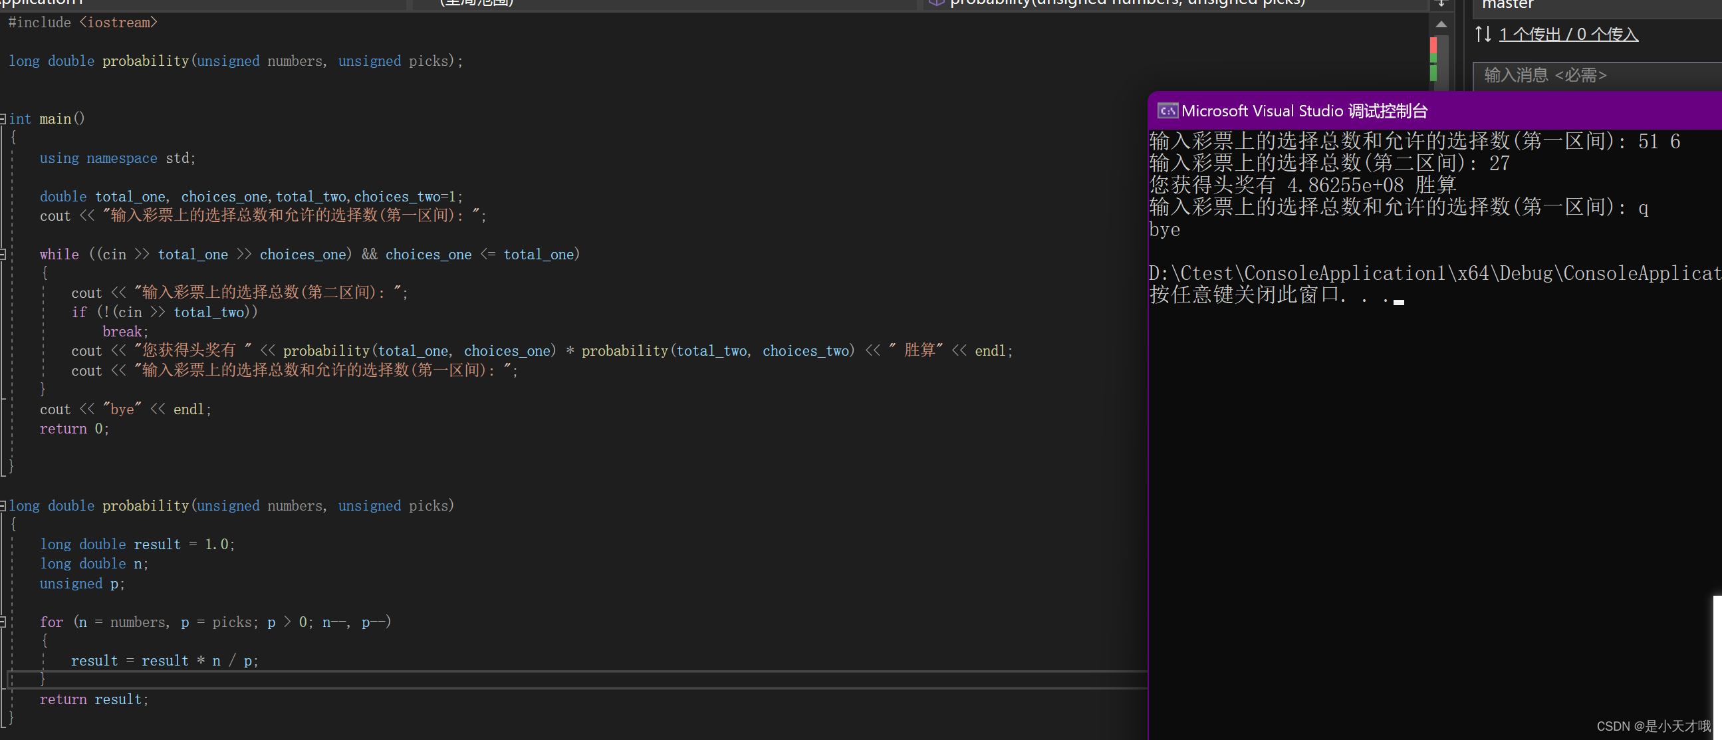Click the editor scroll-up arrow
Image resolution: width=1722 pixels, height=740 pixels.
1441,24
